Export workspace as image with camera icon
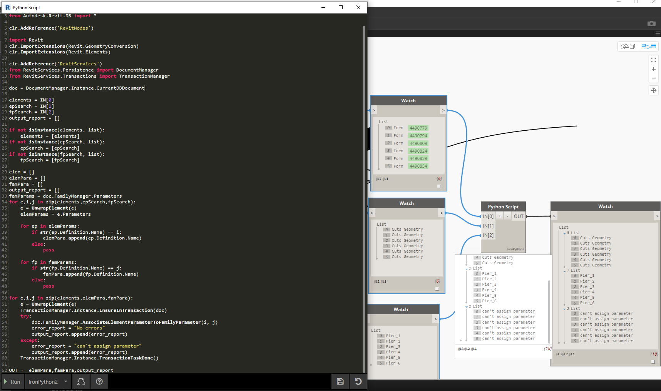Image resolution: width=661 pixels, height=391 pixels. tap(651, 23)
